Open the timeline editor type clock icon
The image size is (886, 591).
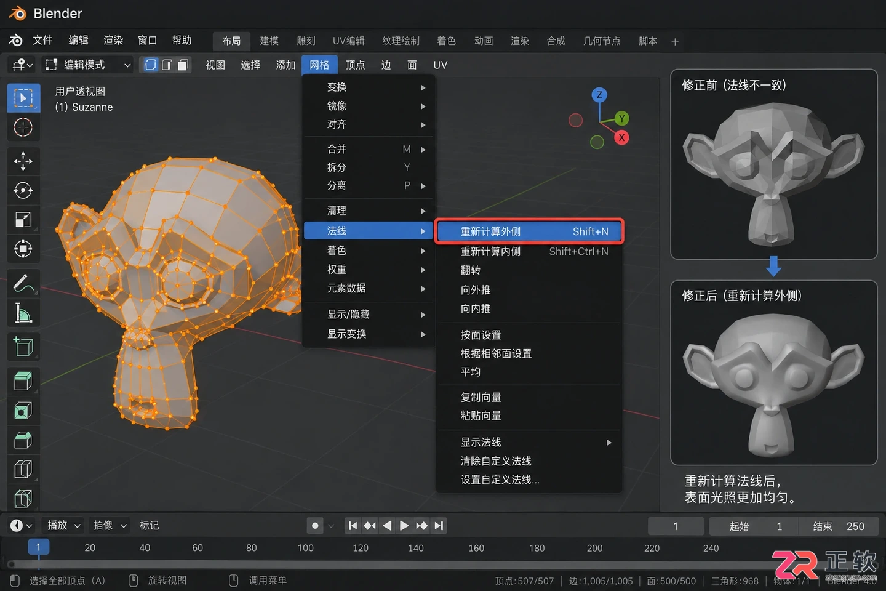tap(20, 525)
